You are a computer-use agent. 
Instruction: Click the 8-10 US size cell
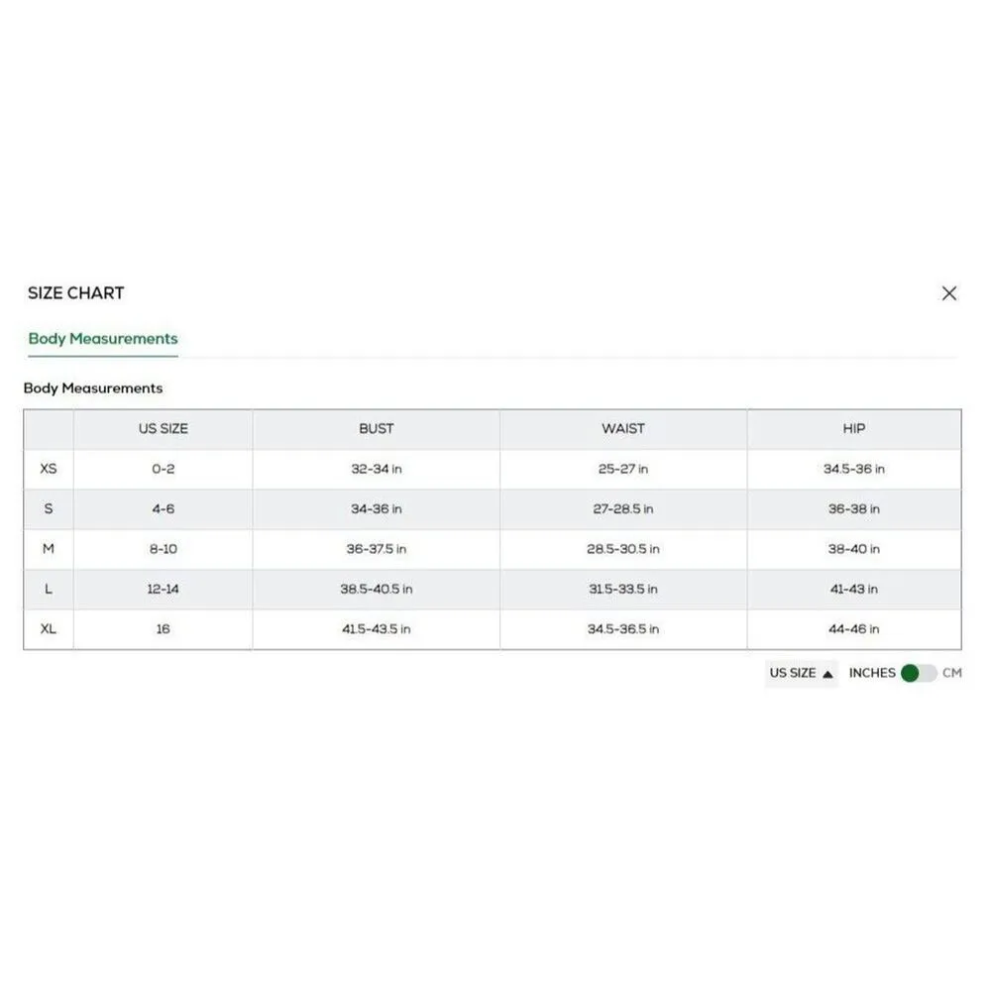click(x=164, y=549)
